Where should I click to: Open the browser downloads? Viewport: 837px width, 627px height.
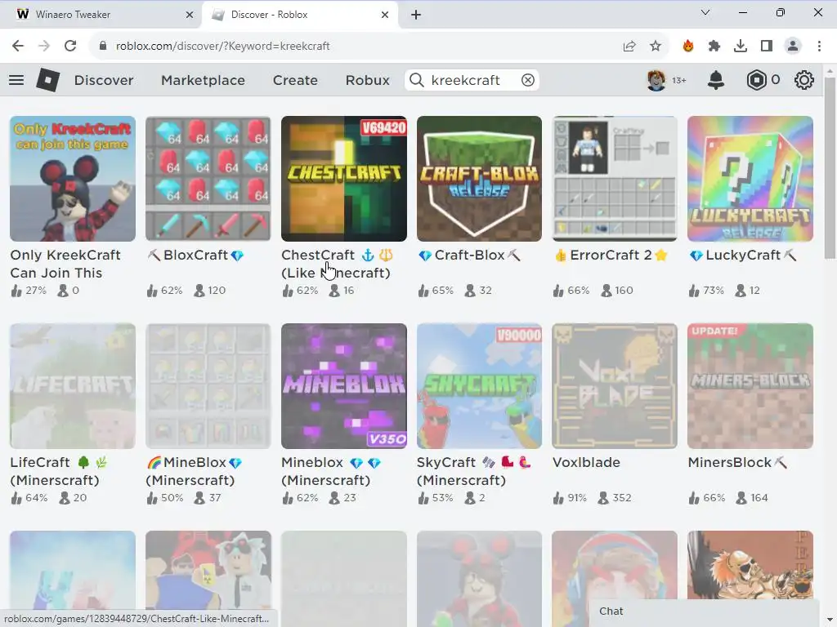point(741,46)
